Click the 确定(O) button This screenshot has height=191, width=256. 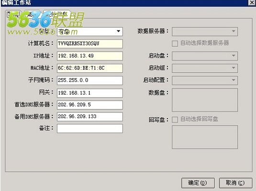click(x=198, y=183)
